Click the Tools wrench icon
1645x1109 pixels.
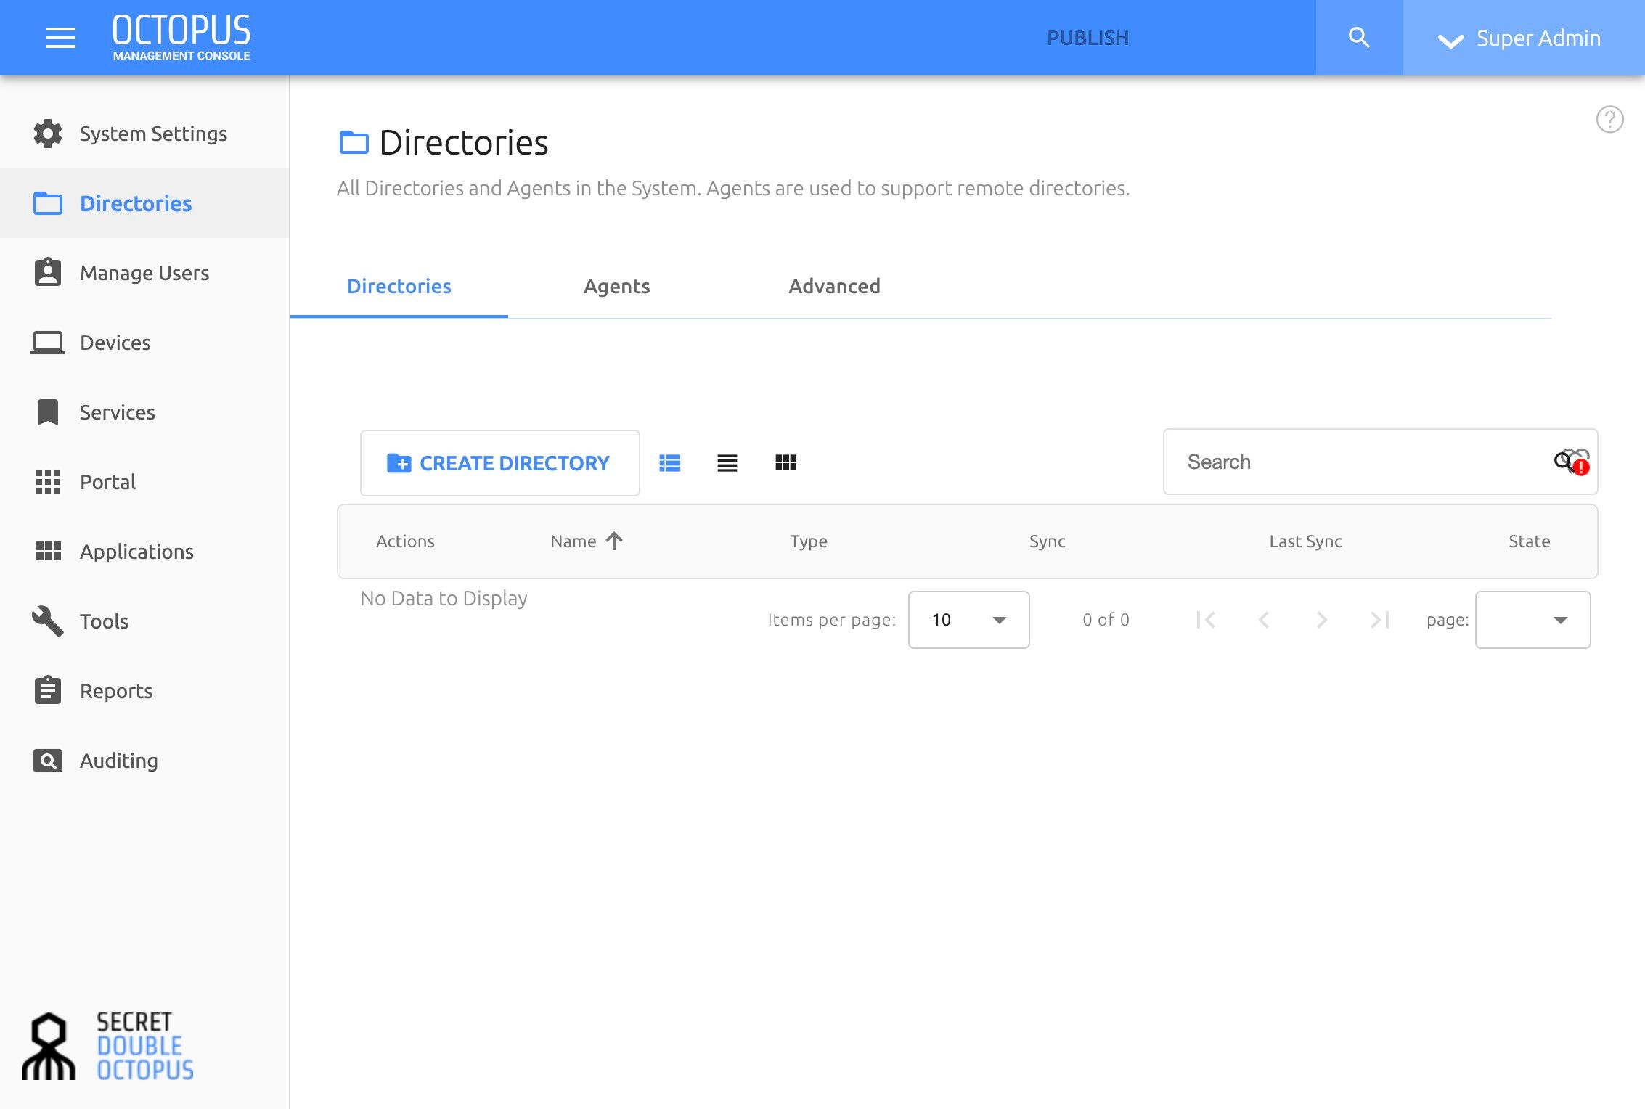tap(48, 621)
